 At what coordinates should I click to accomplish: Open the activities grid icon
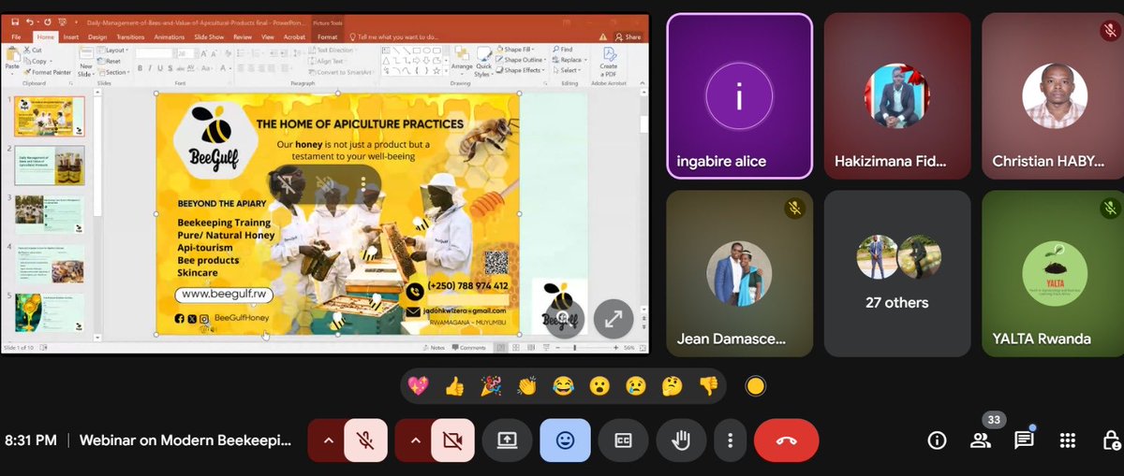(1067, 440)
